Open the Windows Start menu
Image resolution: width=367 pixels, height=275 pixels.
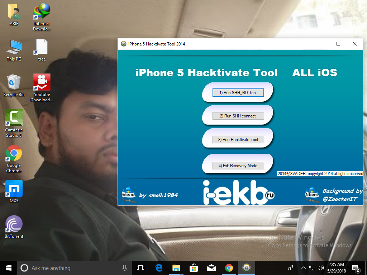coord(9,268)
